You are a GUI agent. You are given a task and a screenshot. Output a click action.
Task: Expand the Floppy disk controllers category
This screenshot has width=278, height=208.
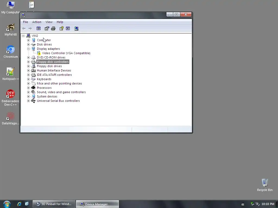pyautogui.click(x=28, y=62)
